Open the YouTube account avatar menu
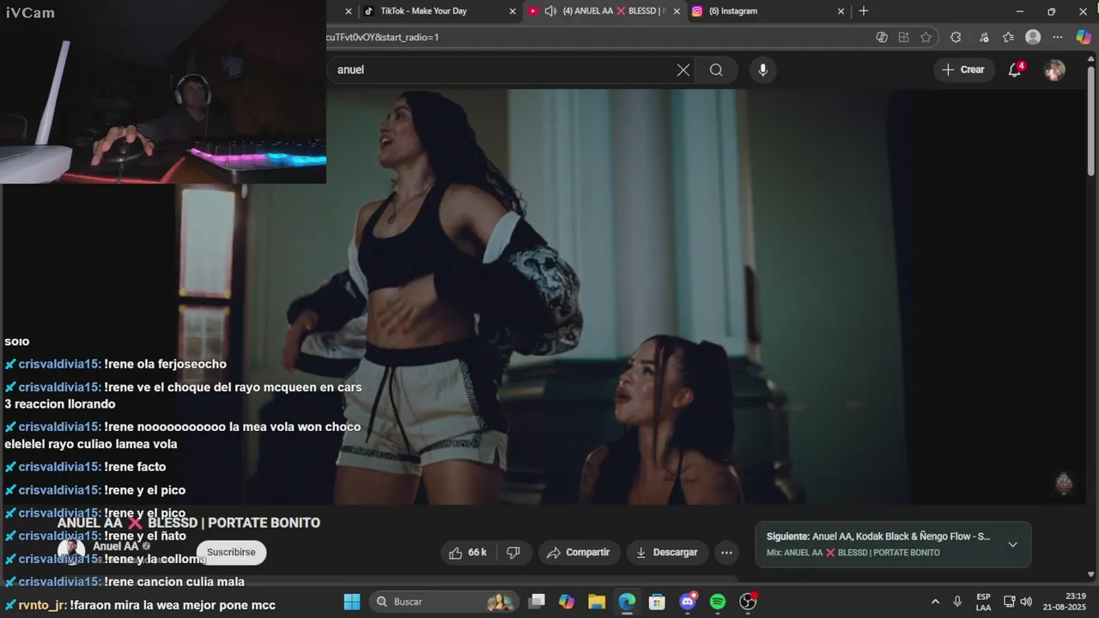This screenshot has height=618, width=1099. coord(1054,70)
